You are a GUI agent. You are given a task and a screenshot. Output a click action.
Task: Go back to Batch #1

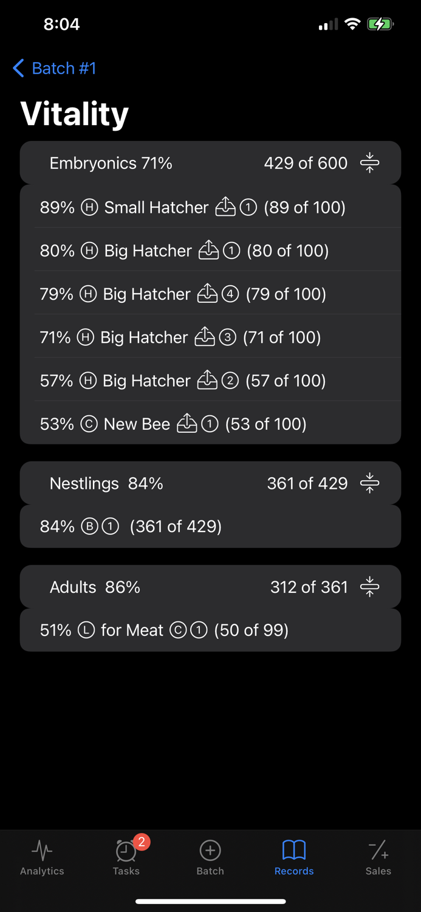(55, 68)
